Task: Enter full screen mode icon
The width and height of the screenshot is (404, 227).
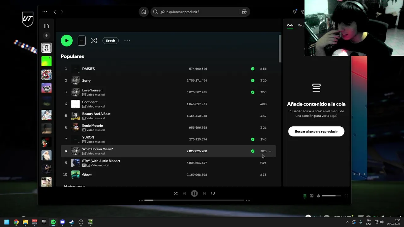Action: point(346,196)
